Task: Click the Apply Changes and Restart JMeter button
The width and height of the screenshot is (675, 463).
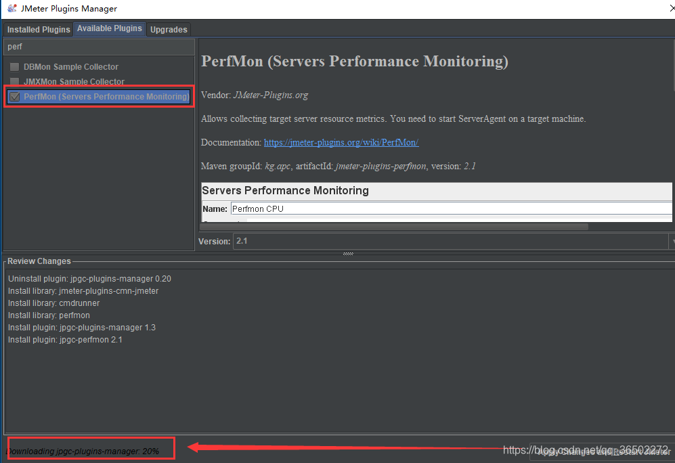Action: point(603,451)
